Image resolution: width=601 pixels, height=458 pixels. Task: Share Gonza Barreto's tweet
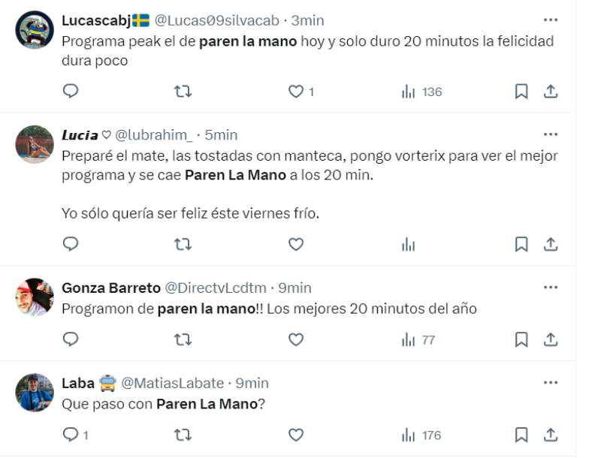pyautogui.click(x=551, y=339)
